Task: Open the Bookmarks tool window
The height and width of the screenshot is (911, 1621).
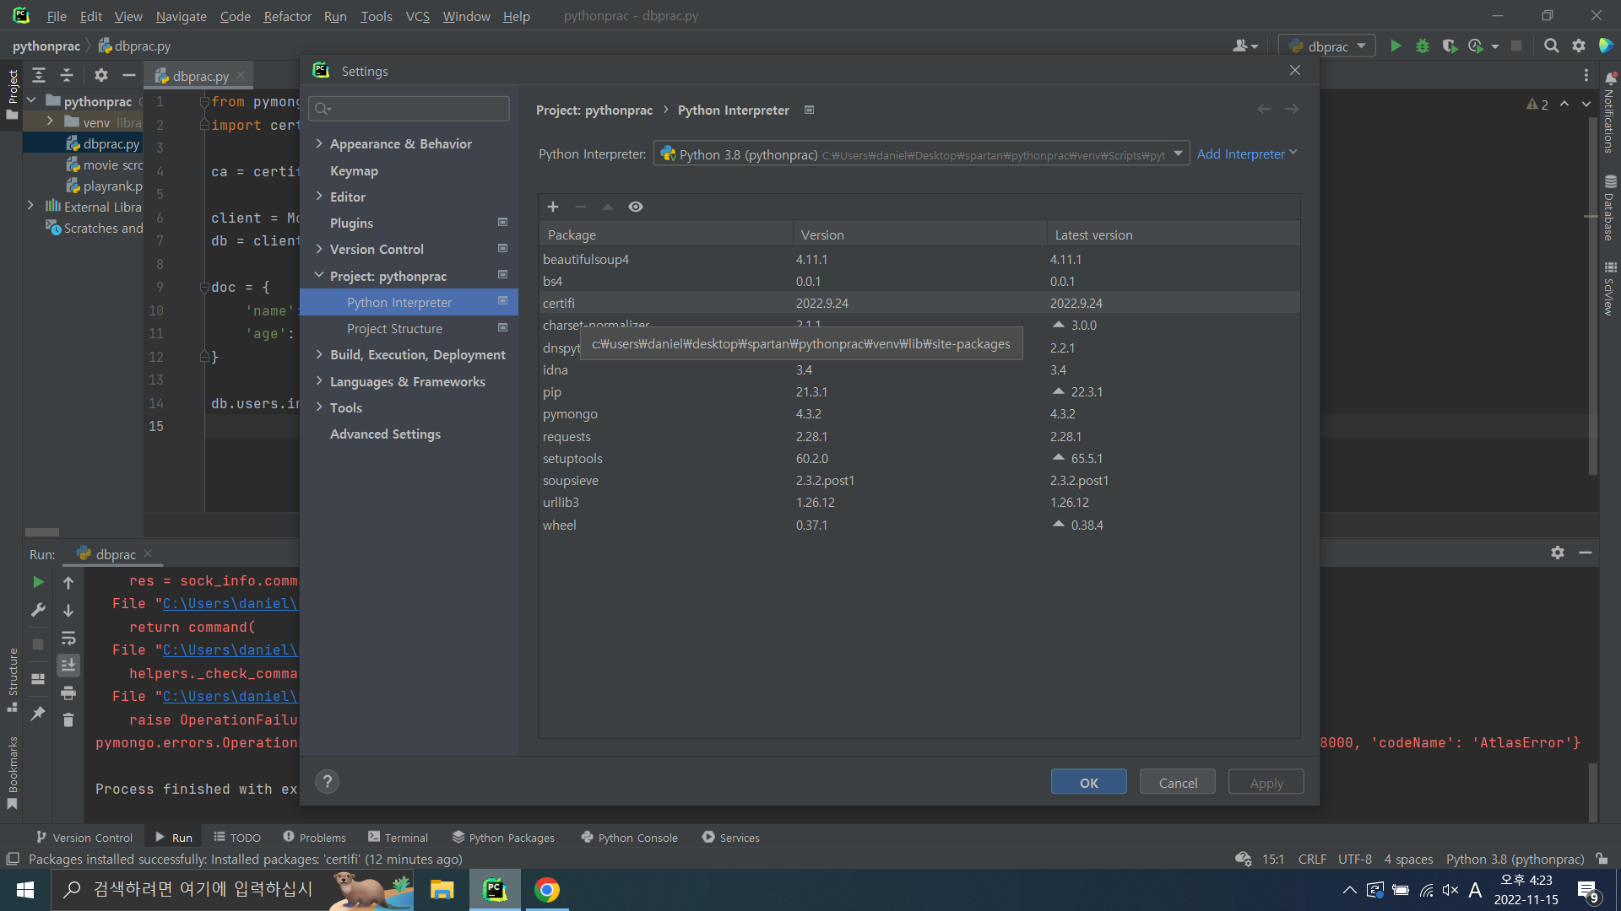Action: 13,773
